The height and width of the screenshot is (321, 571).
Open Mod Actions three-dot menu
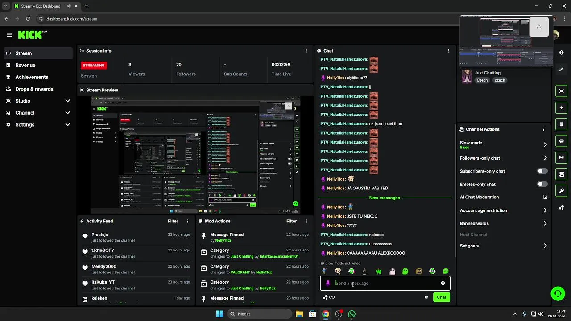(306, 221)
